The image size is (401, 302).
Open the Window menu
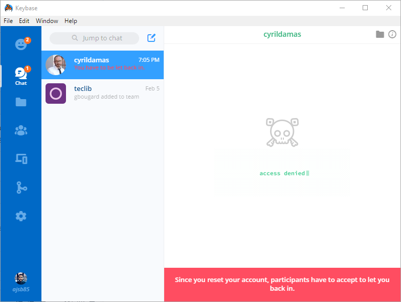click(47, 21)
